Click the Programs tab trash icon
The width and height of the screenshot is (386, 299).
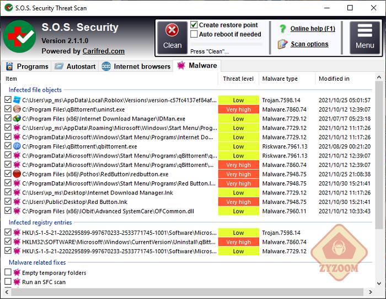tap(9, 66)
